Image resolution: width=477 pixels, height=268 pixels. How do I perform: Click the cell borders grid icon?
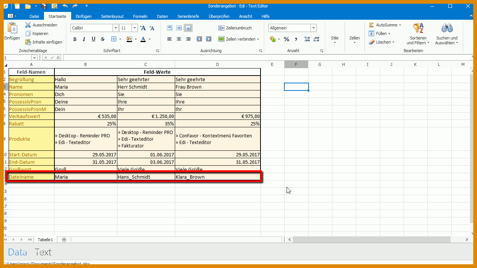(114, 39)
